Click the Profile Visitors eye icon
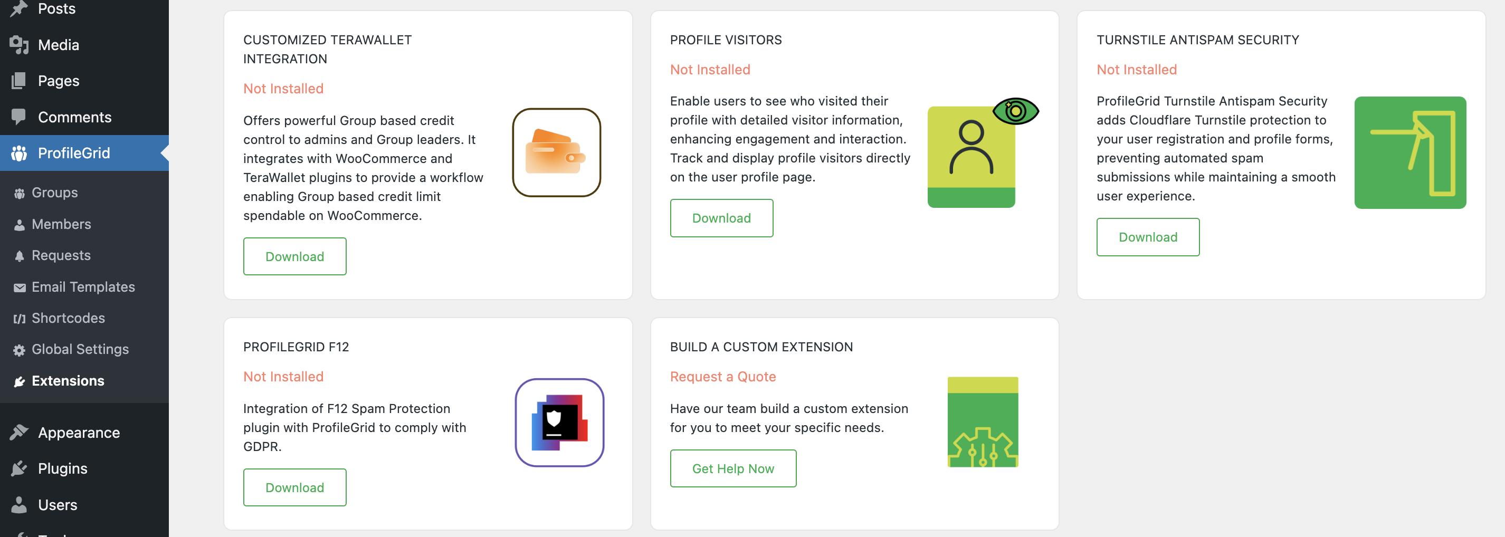1505x537 pixels. pyautogui.click(x=1015, y=111)
